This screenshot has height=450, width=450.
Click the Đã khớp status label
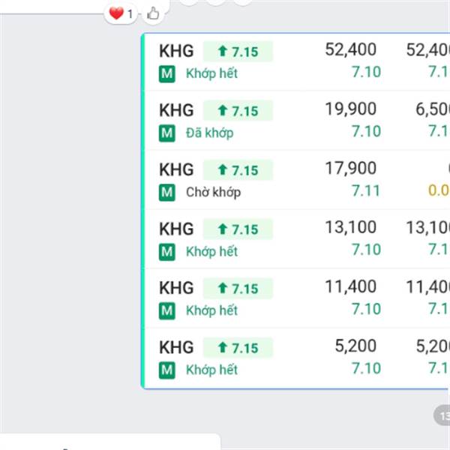[x=209, y=133]
